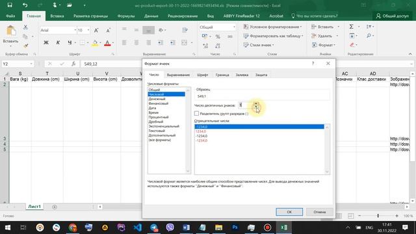Open the Граница tab in dialog

(x=222, y=75)
